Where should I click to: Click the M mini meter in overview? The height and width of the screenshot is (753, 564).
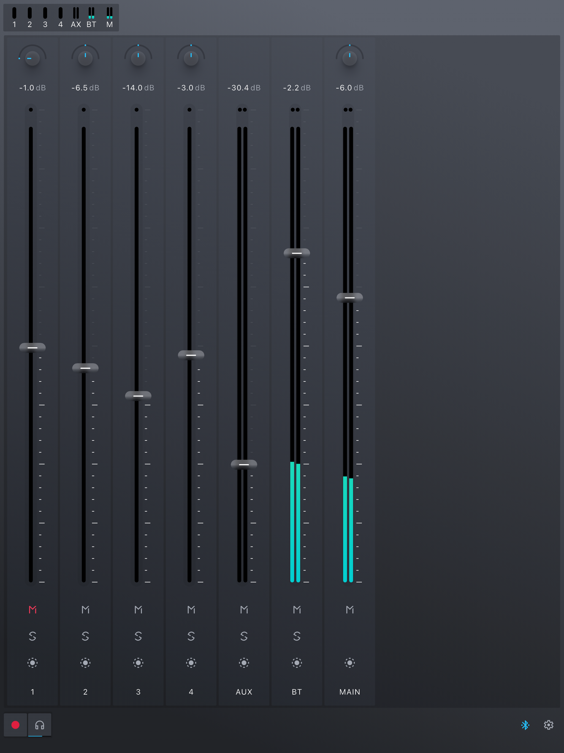click(x=110, y=13)
